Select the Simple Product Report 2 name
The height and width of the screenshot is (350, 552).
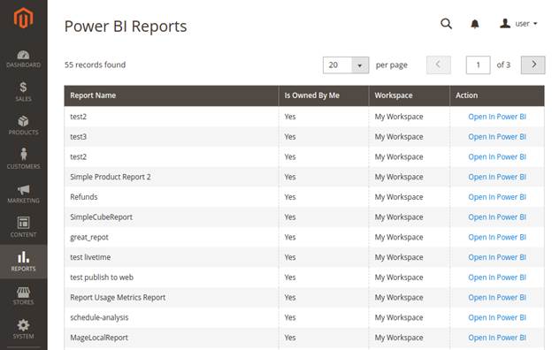click(111, 177)
